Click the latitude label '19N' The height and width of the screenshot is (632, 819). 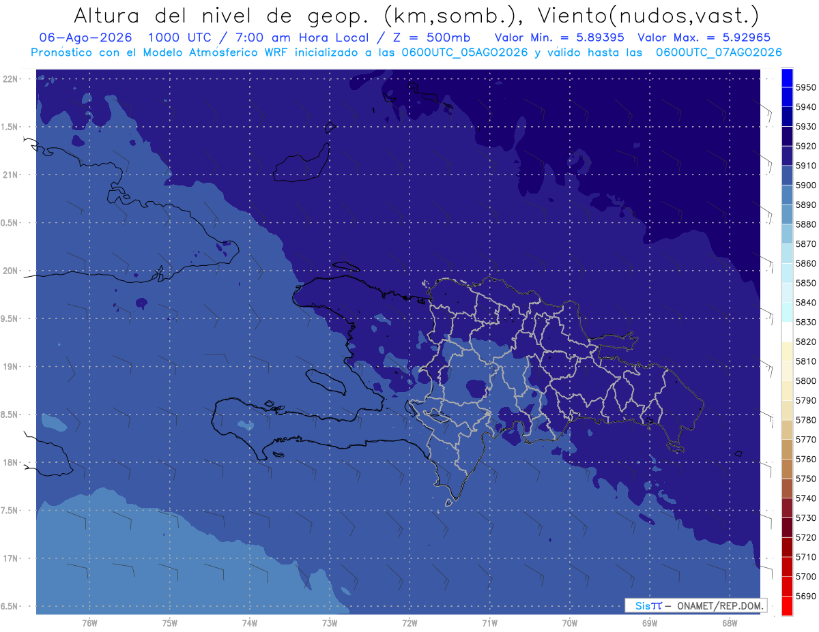pos(11,366)
